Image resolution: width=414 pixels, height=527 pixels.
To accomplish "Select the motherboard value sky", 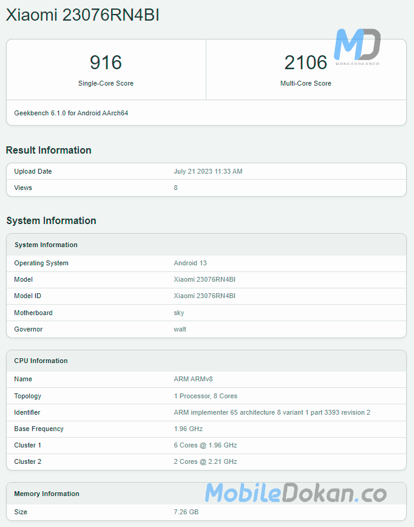I will click(x=178, y=313).
